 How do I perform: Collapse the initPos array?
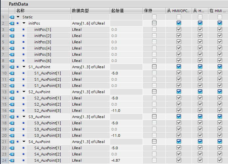[x=24, y=23]
